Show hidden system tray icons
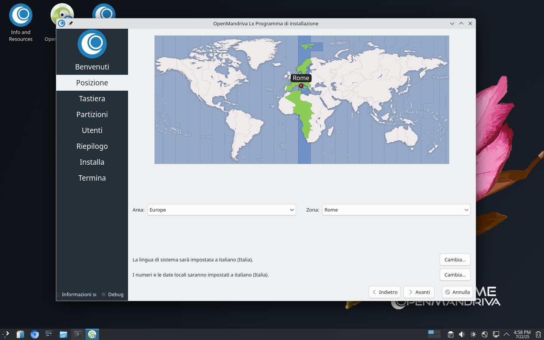This screenshot has height=340, width=544. pos(507,334)
